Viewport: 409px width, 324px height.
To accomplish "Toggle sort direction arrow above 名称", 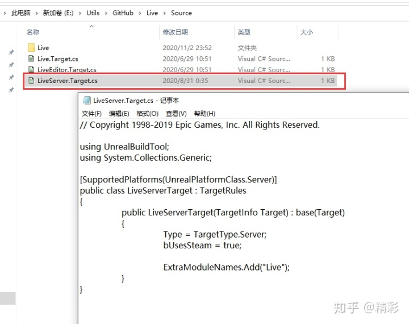I will click(91, 26).
